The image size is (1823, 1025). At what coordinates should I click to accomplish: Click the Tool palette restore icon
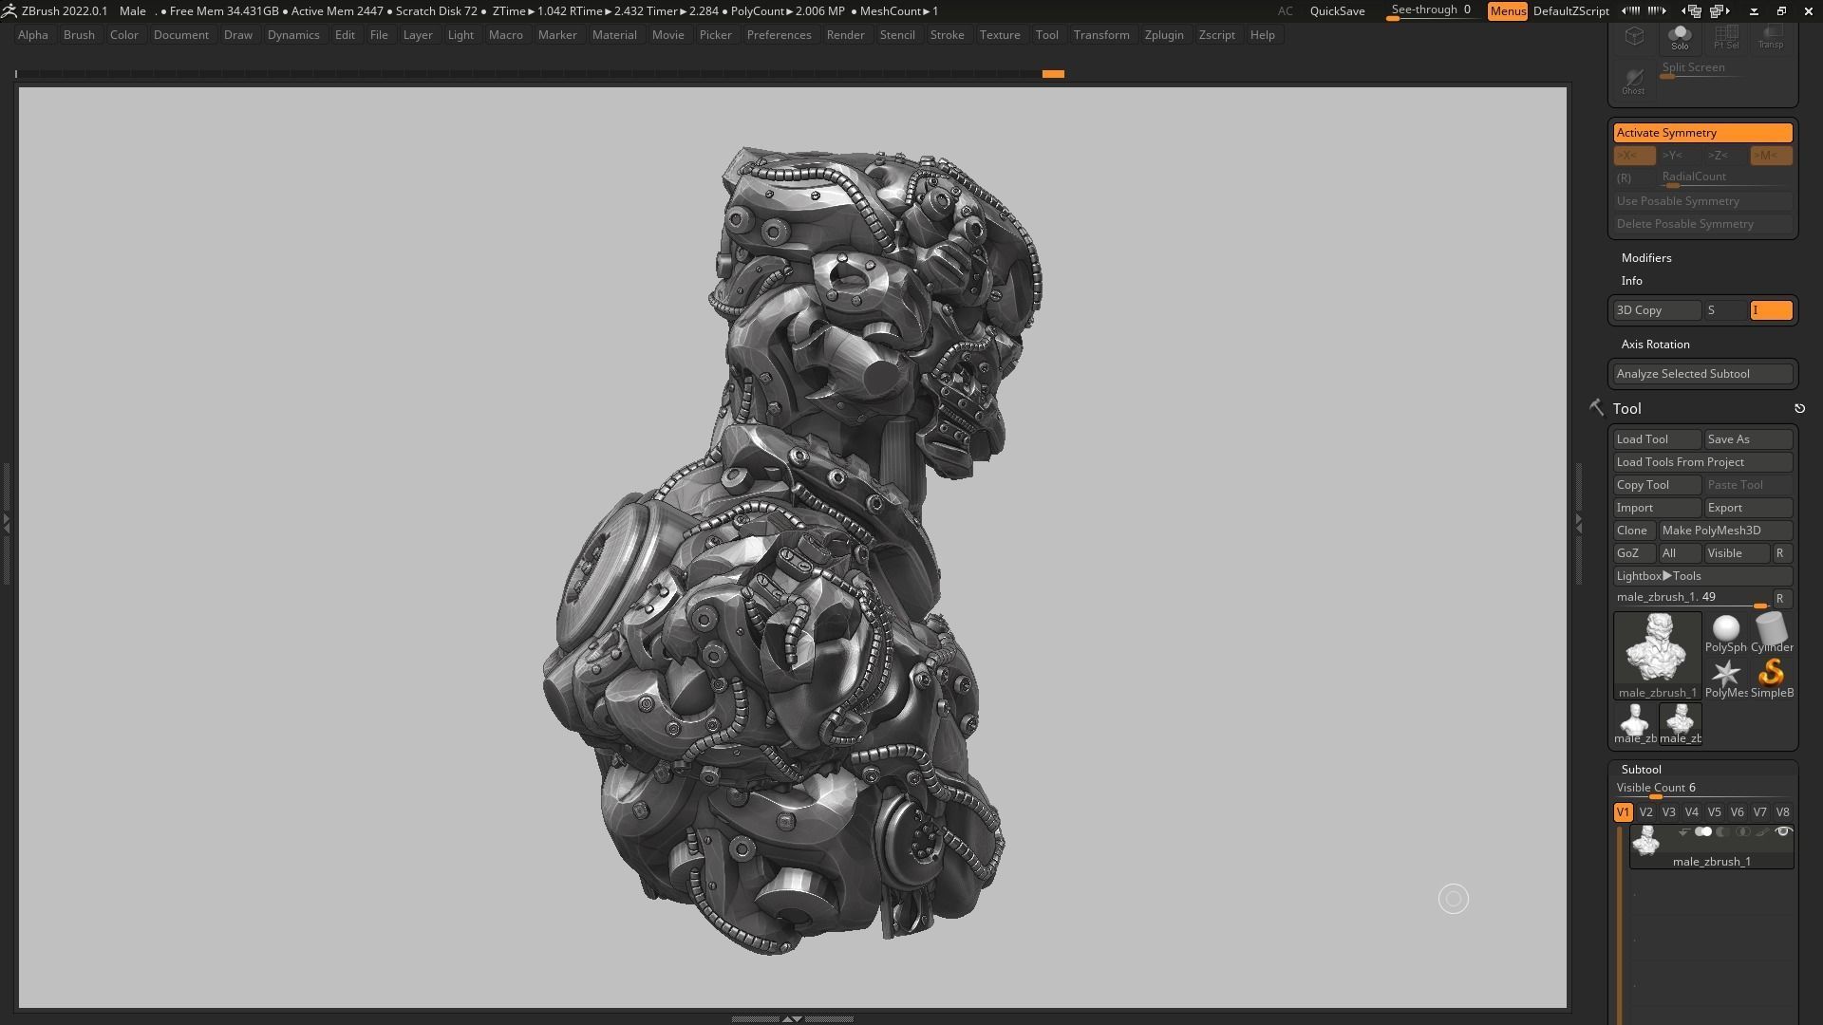[x=1799, y=408]
